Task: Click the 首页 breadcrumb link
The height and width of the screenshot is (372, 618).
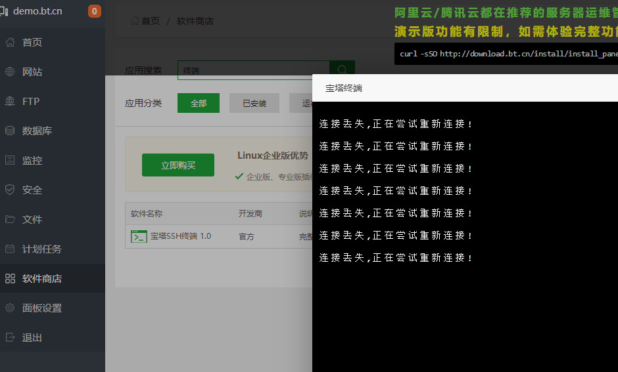Action: (151, 21)
